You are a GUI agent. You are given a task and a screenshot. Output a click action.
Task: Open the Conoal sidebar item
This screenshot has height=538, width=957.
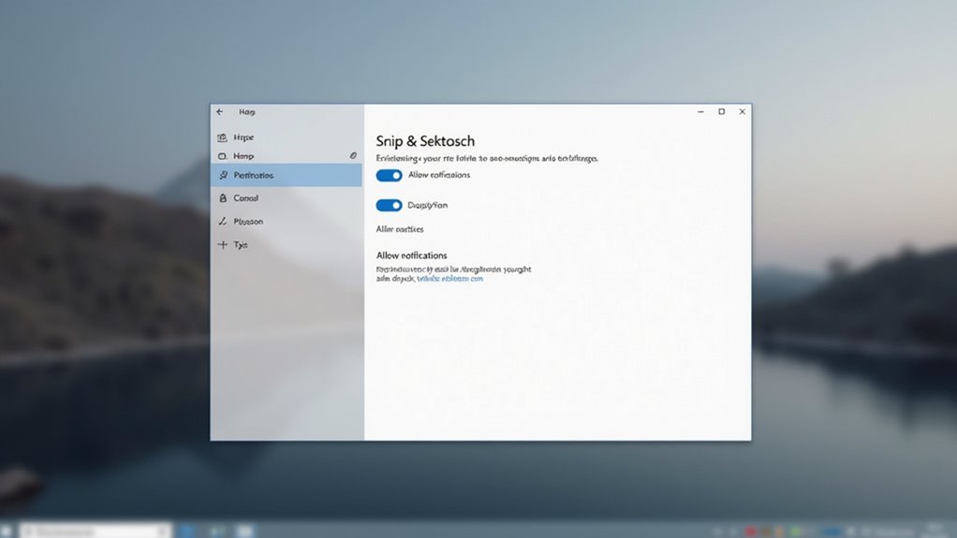pos(286,198)
